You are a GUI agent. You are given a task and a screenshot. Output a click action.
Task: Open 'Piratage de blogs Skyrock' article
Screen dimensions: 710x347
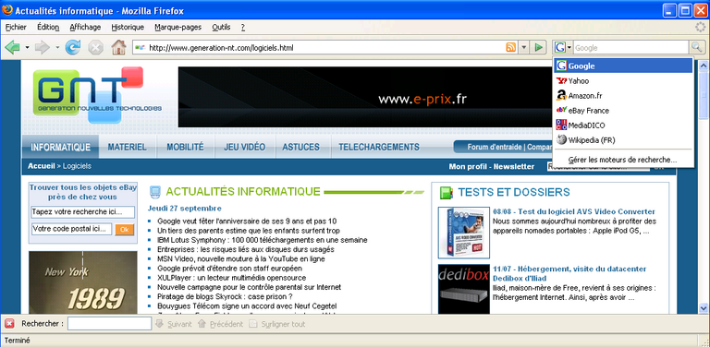tap(225, 296)
